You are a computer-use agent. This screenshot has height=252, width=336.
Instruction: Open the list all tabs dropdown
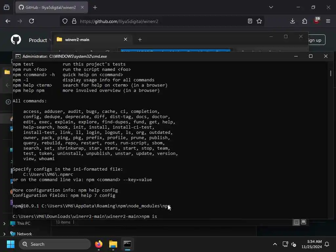coord(271,7)
